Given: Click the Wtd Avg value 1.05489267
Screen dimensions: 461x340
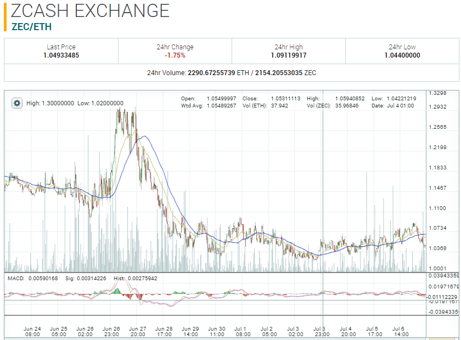Looking at the screenshot, I should coord(221,105).
